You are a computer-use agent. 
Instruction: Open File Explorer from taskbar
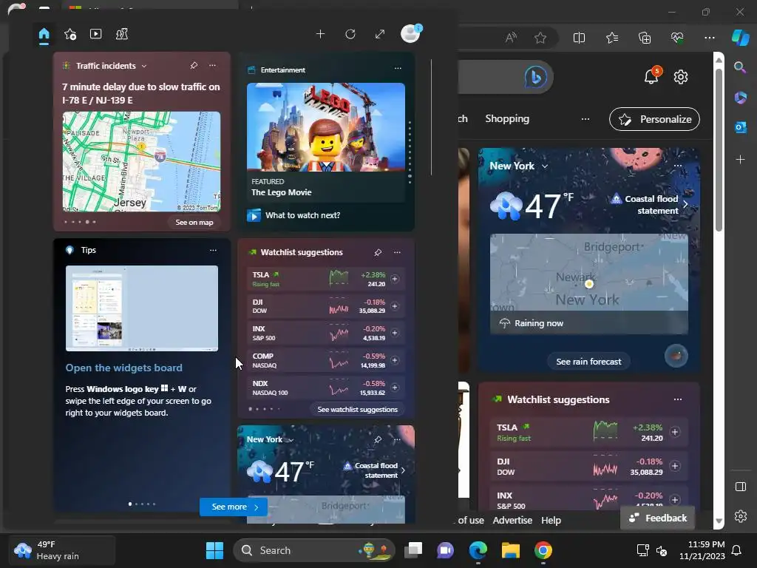(x=510, y=550)
